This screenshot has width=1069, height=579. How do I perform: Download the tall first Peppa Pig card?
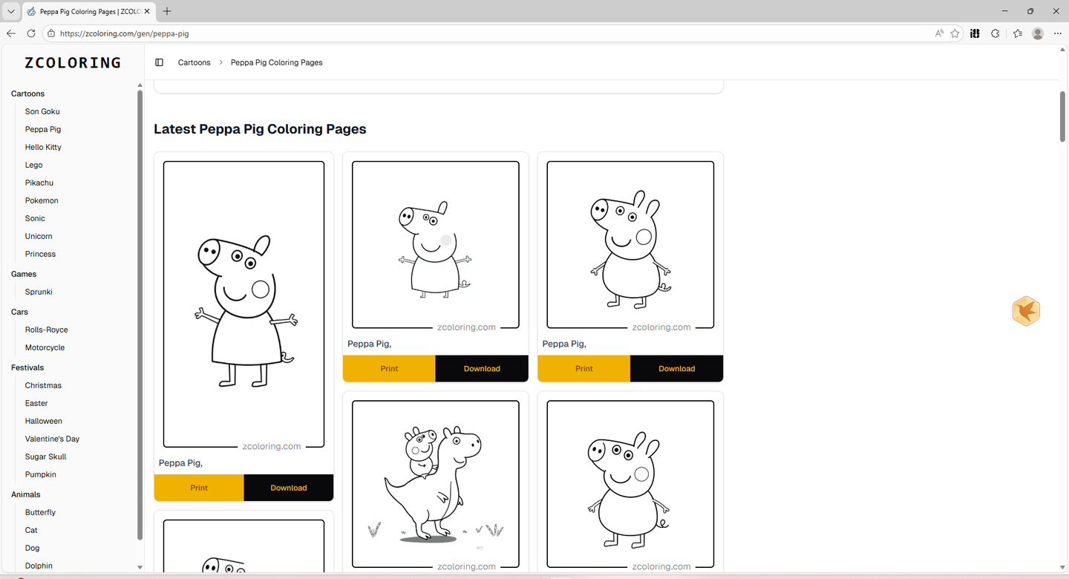(289, 488)
